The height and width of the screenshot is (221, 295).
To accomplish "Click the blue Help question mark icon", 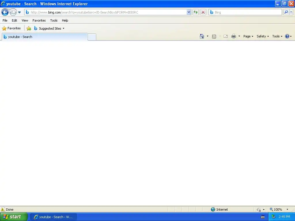I will tap(287, 36).
